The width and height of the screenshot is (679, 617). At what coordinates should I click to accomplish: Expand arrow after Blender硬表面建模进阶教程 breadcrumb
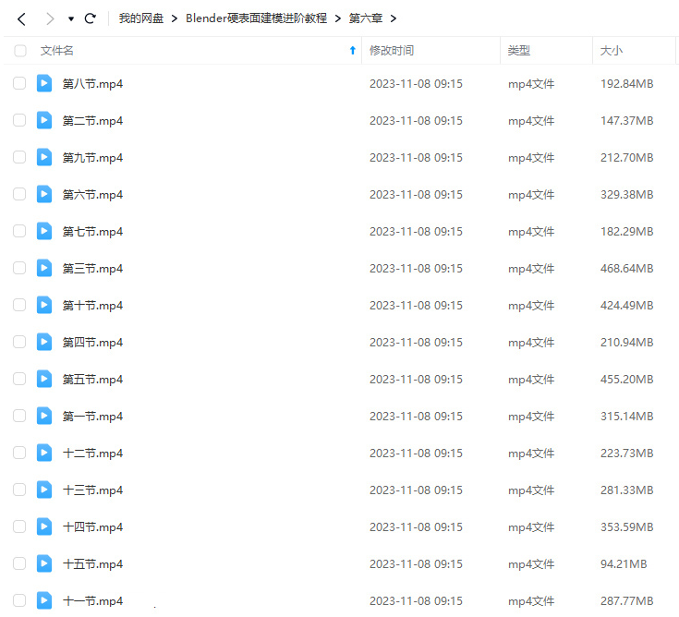pos(338,18)
